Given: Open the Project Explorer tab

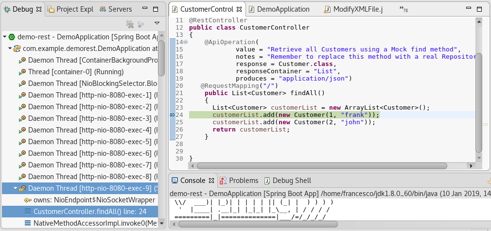Looking at the screenshot, I should [70, 9].
